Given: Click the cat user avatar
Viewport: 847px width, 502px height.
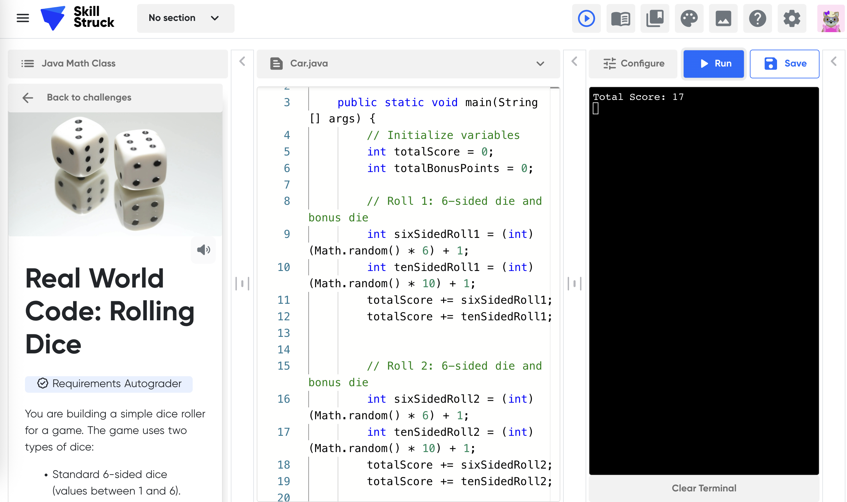Looking at the screenshot, I should tap(831, 19).
